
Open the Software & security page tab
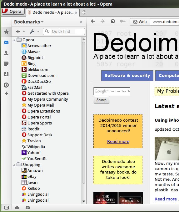pos(127,76)
